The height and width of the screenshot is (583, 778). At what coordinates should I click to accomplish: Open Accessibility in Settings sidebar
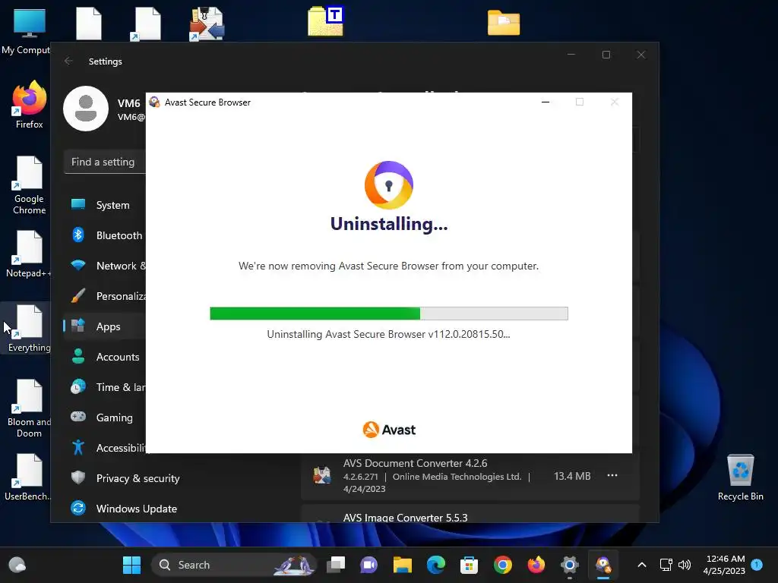click(105, 448)
